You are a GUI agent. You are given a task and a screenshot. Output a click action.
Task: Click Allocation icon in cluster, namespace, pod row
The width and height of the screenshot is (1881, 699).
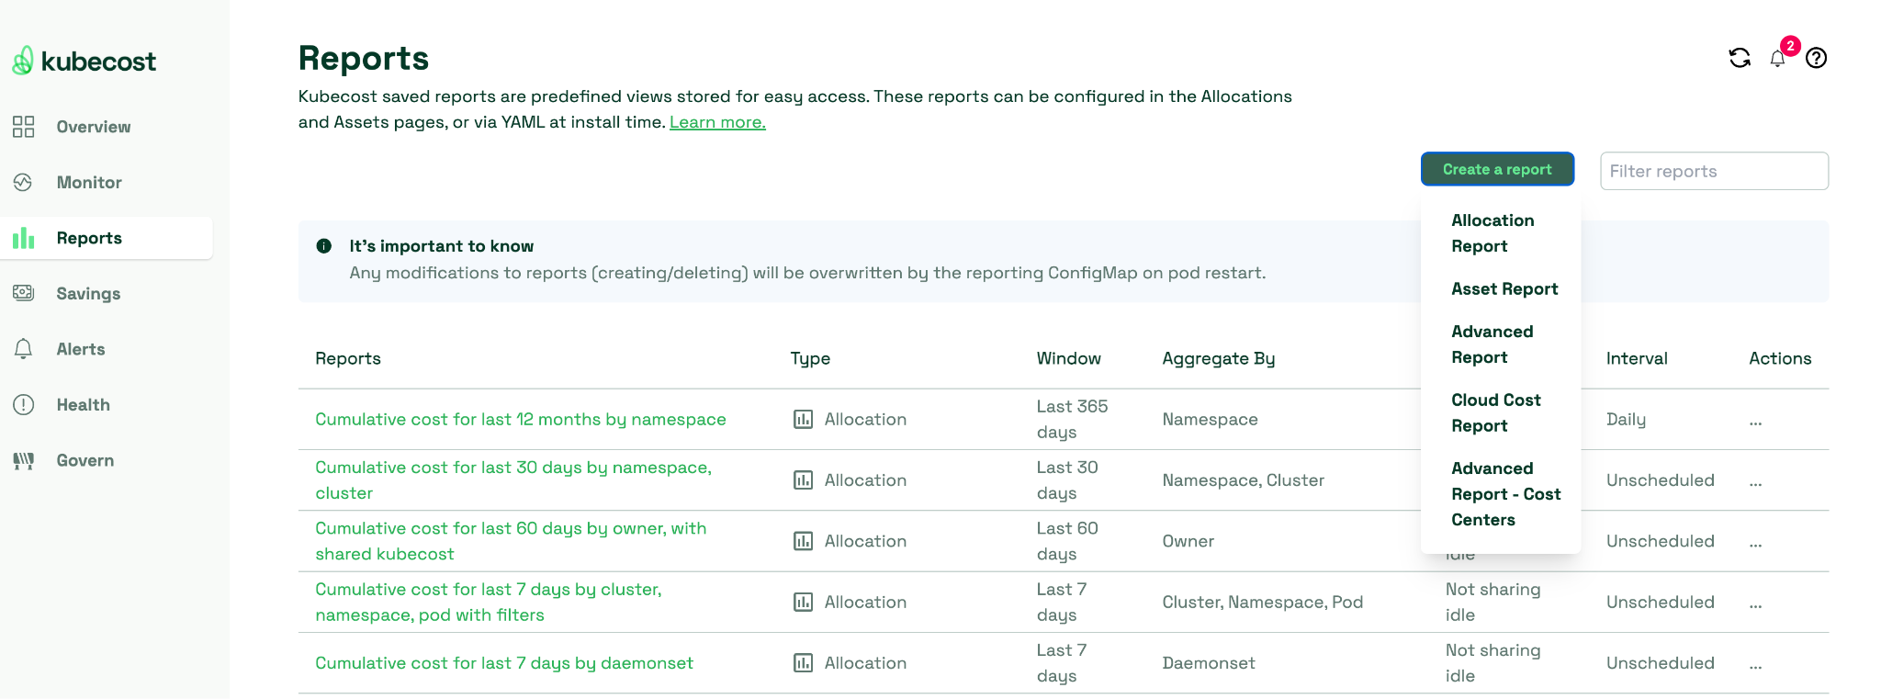click(803, 603)
